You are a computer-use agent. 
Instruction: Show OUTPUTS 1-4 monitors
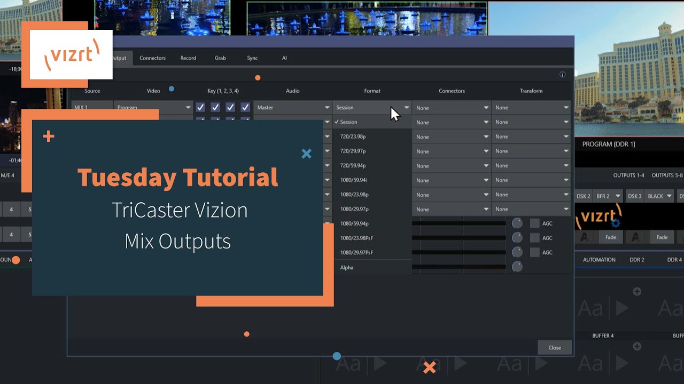pos(628,175)
